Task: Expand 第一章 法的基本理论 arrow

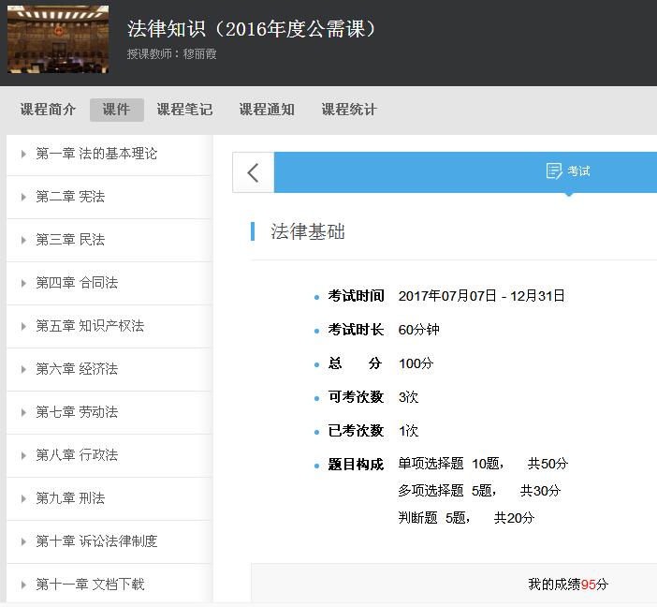Action: coord(23,155)
